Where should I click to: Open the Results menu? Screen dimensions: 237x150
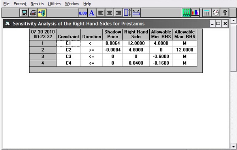click(x=37, y=4)
